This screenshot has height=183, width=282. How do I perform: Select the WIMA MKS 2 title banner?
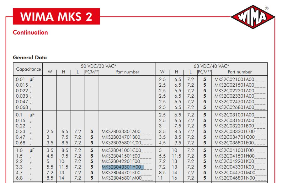[56, 16]
